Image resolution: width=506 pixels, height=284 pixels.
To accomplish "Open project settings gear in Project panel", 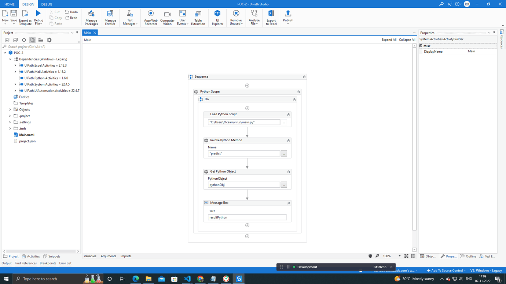I will tap(49, 40).
